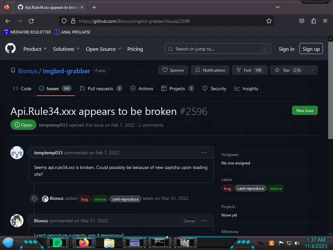Open the Windows Start orb
Image resolution: width=333 pixels, height=250 pixels.
(8, 243)
